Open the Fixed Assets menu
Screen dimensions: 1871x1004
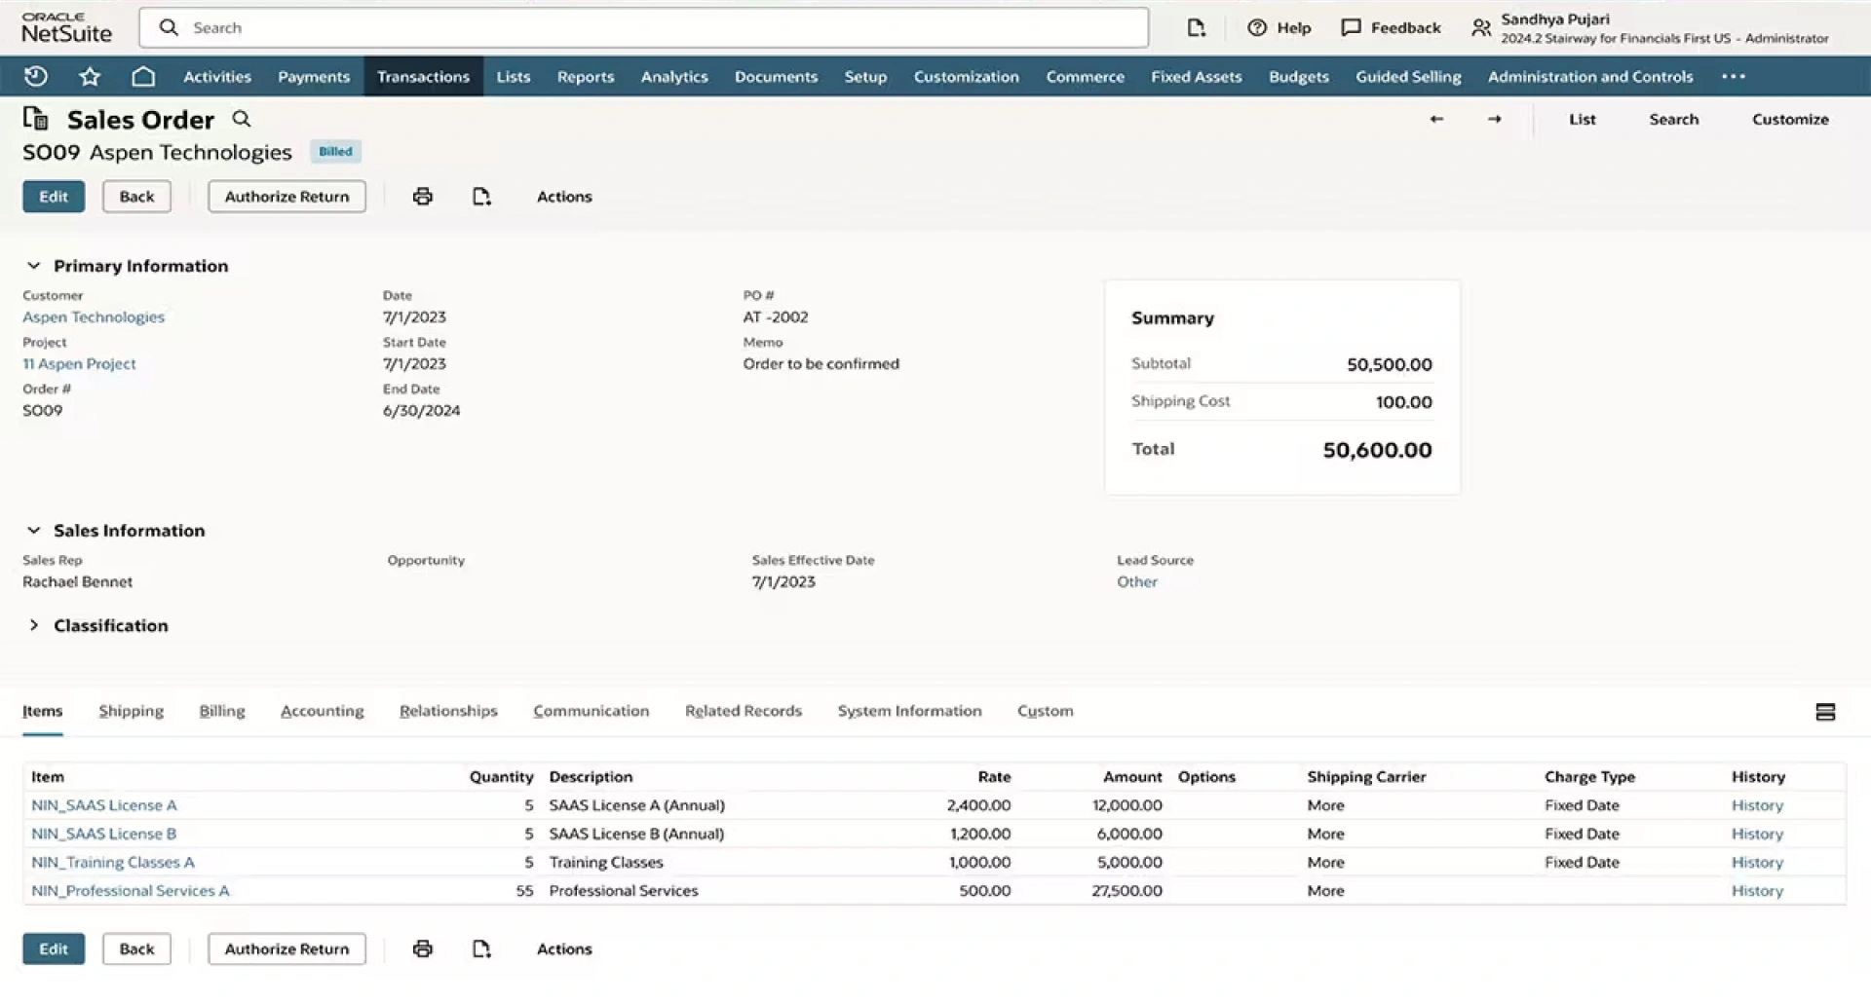pos(1197,76)
